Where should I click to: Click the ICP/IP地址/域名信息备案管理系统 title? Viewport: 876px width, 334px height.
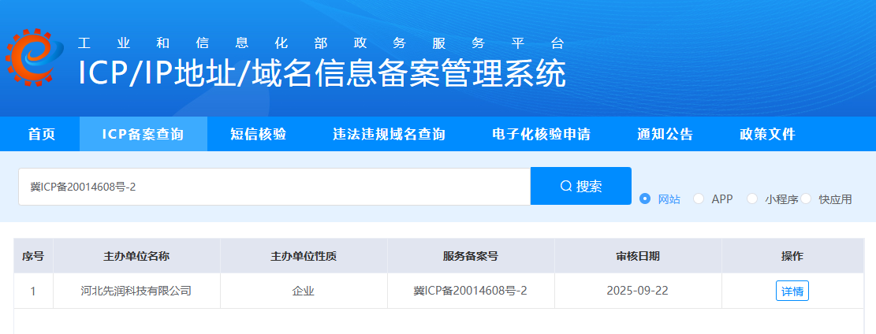322,73
